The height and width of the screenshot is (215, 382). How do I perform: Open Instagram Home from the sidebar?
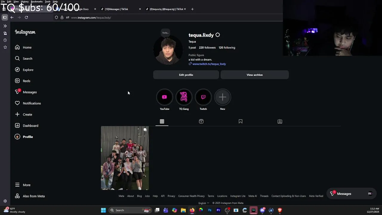[x=23, y=47]
